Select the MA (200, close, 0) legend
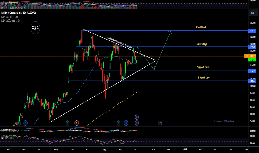The image size is (259, 153). tap(11, 21)
